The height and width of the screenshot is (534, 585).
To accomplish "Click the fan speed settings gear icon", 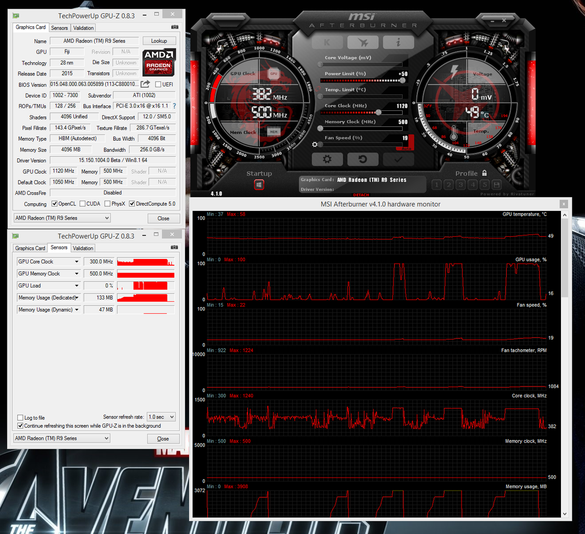I will (315, 145).
